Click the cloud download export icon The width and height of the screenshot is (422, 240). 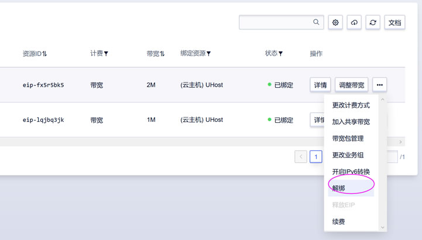pyautogui.click(x=354, y=22)
